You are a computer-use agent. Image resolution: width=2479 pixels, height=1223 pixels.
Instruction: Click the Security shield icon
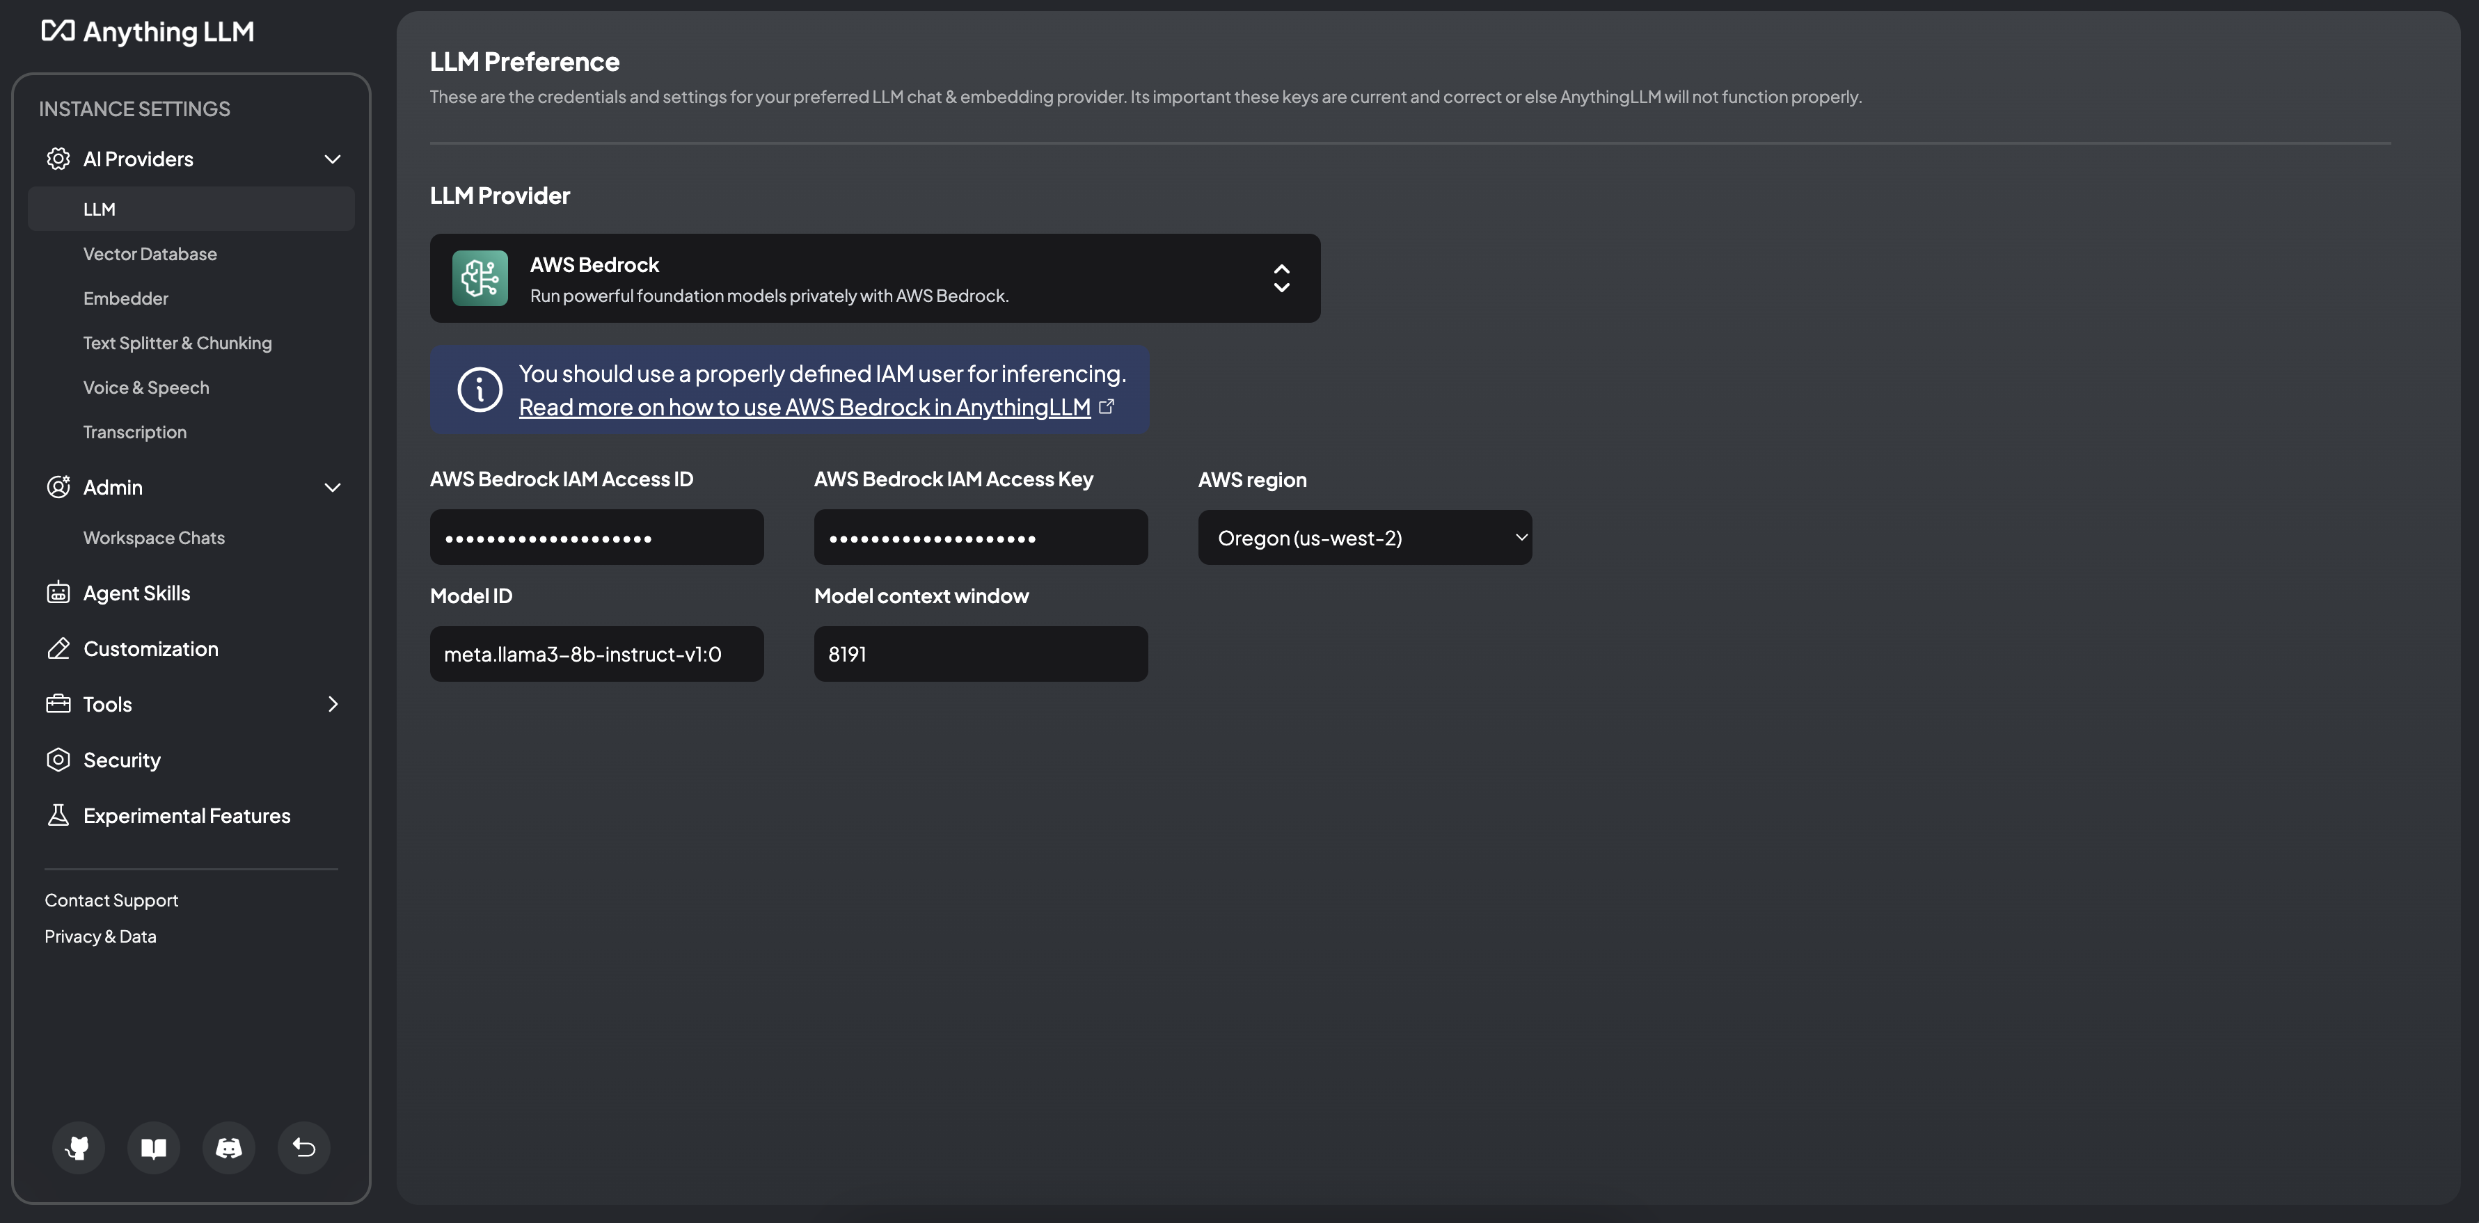click(58, 760)
